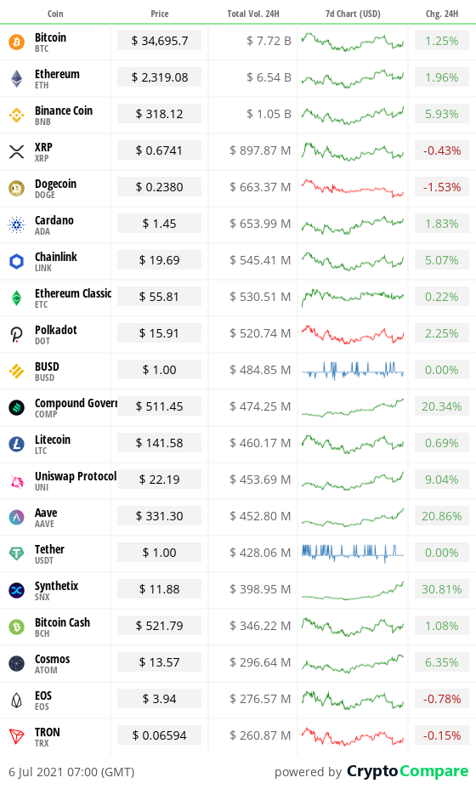Screen dimensions: 476x789
Task: Select the Synthetix SNX icon
Action: tap(17, 590)
